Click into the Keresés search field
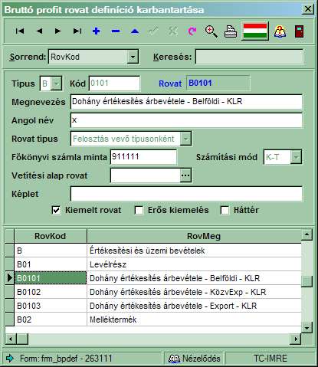 click(x=250, y=57)
